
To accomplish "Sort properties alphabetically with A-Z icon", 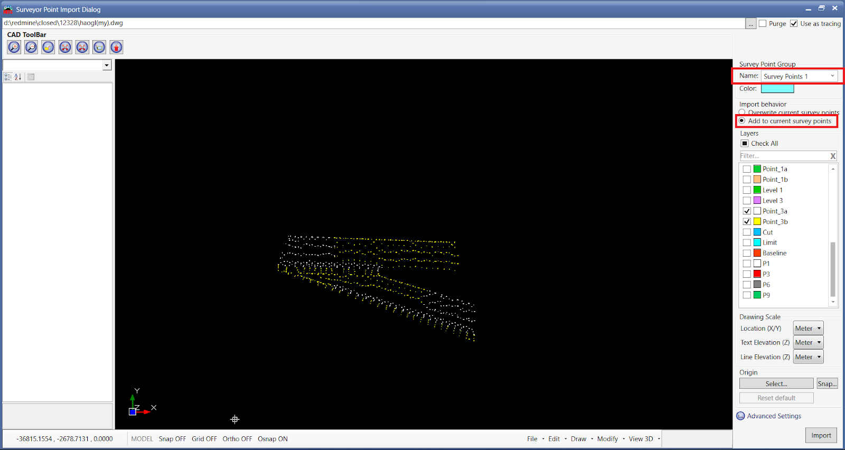I will point(17,77).
